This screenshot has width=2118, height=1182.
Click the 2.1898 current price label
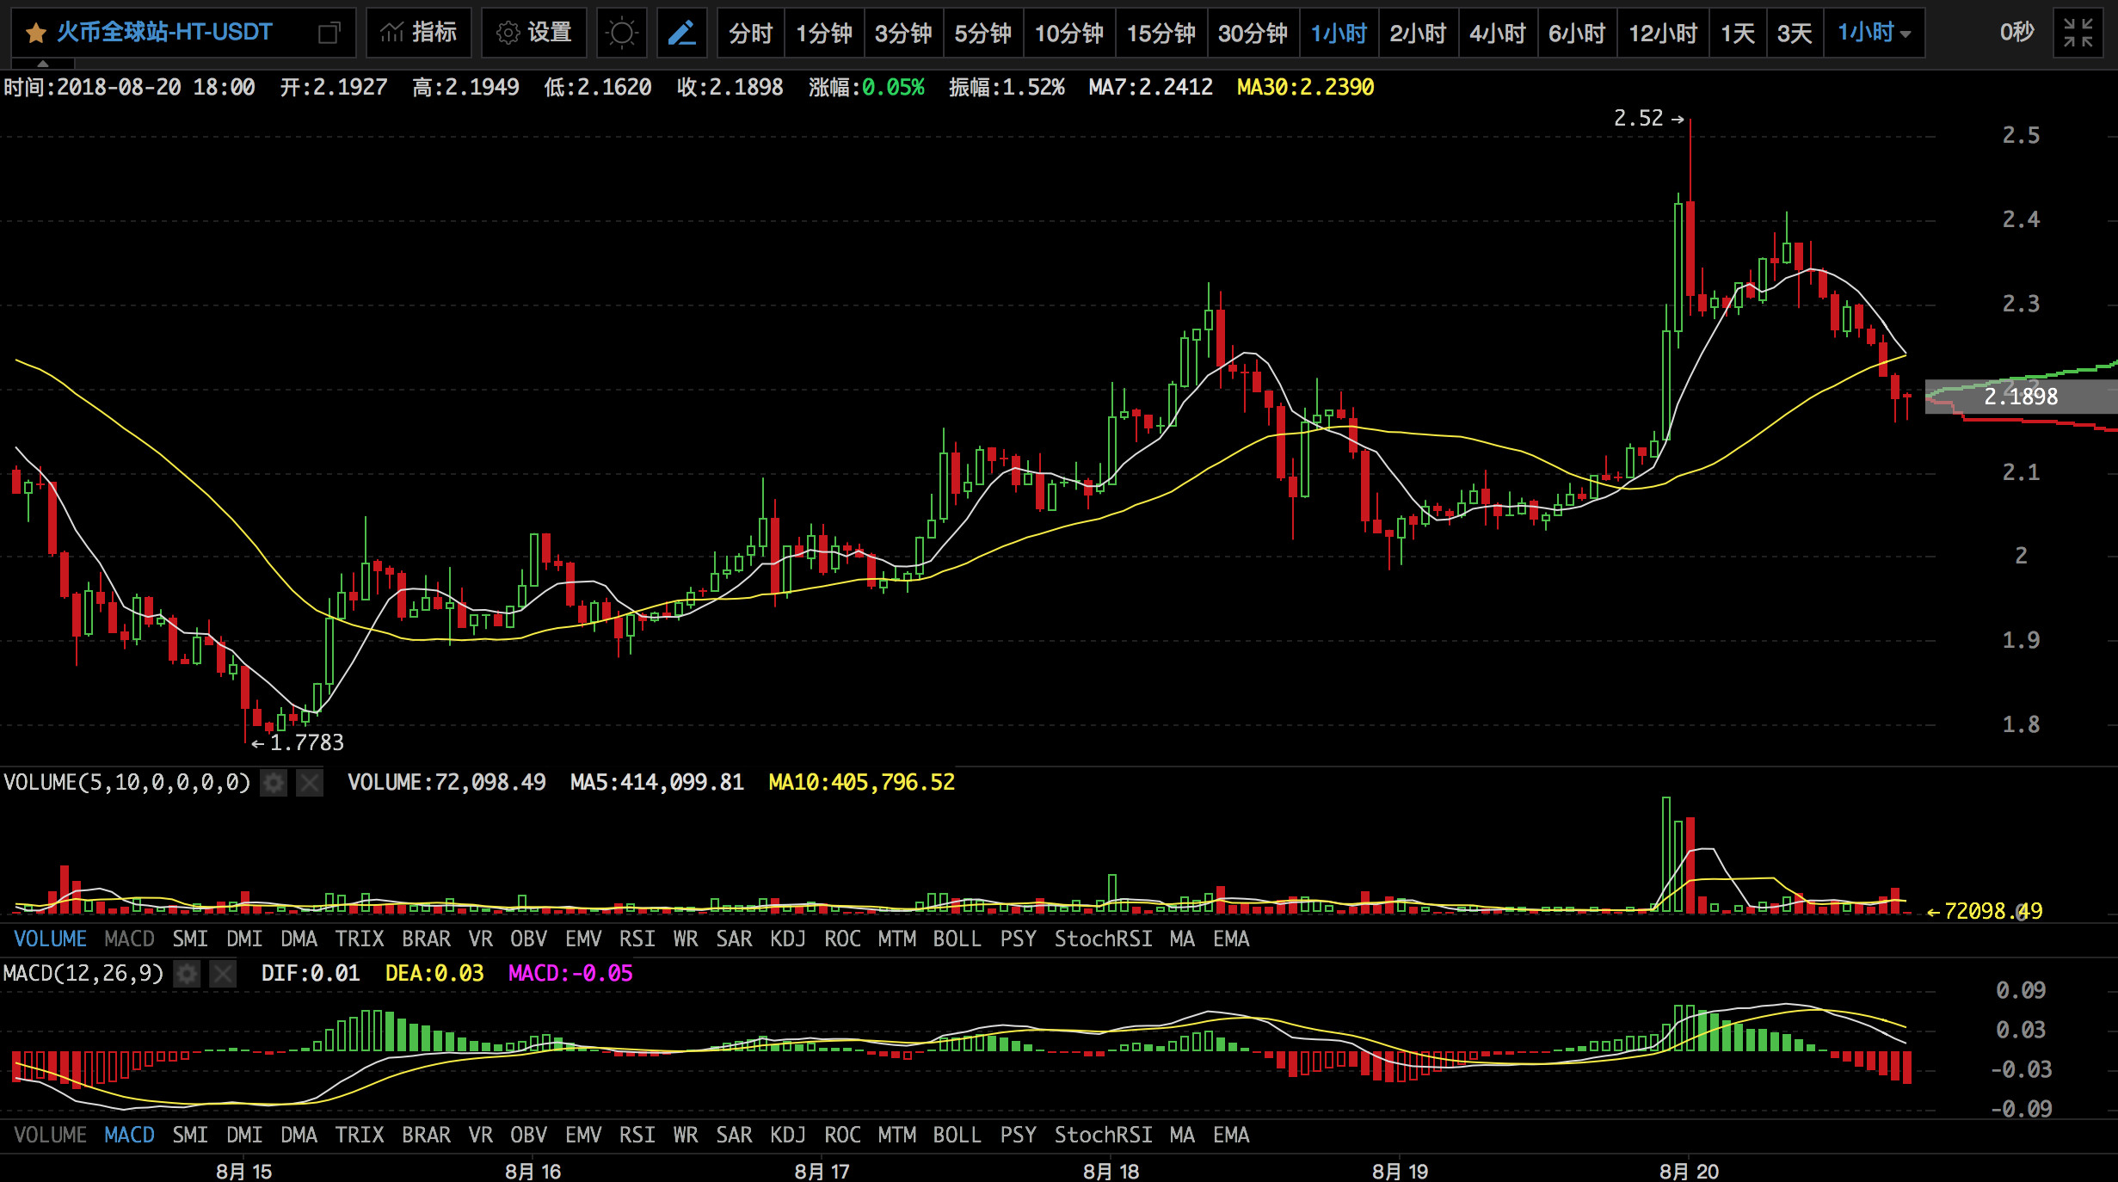coord(2020,397)
